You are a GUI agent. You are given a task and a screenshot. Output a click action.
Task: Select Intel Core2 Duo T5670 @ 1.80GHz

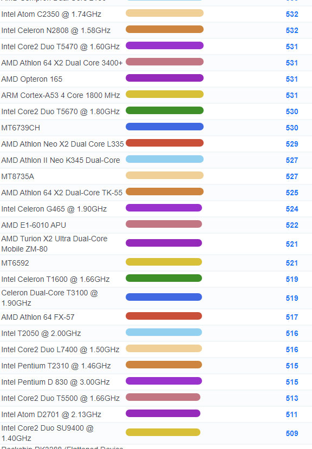click(60, 111)
